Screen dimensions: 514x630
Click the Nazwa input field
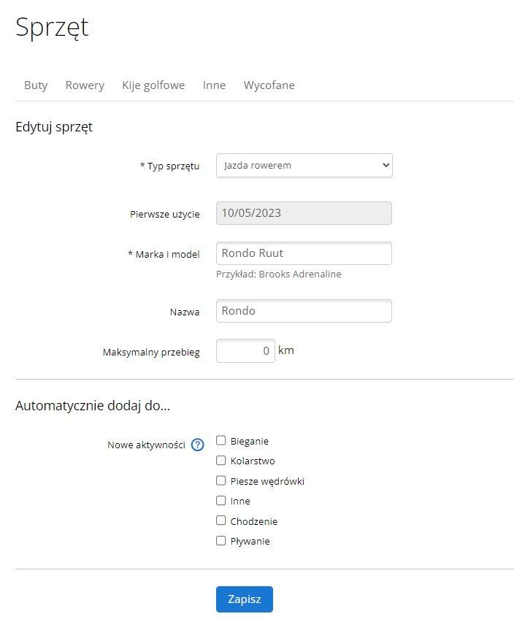click(304, 311)
